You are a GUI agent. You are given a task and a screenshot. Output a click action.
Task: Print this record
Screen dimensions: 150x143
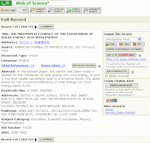[x=111, y=44]
